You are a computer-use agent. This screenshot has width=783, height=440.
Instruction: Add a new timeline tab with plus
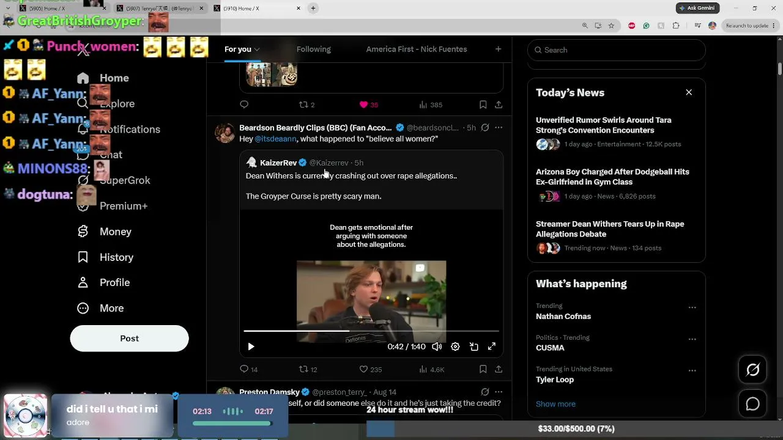[498, 49]
